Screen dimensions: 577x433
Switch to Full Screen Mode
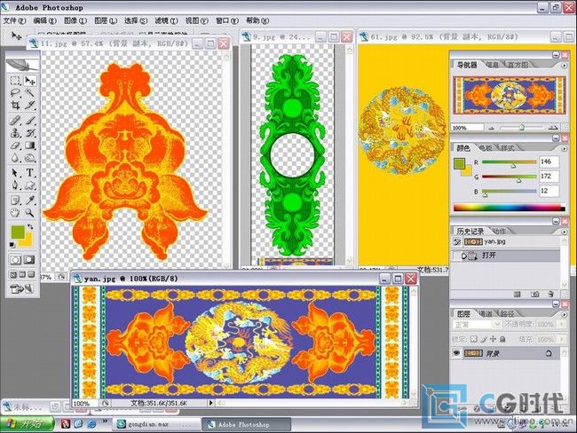31,274
